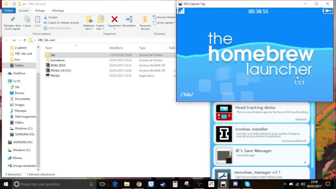Switch to the Affichage ribbon tab
Image resolution: width=336 pixels, height=189 pixels.
(58, 10)
